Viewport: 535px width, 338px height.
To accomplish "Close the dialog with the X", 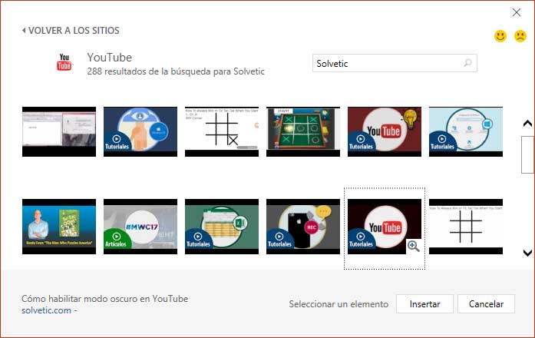I will pos(517,12).
